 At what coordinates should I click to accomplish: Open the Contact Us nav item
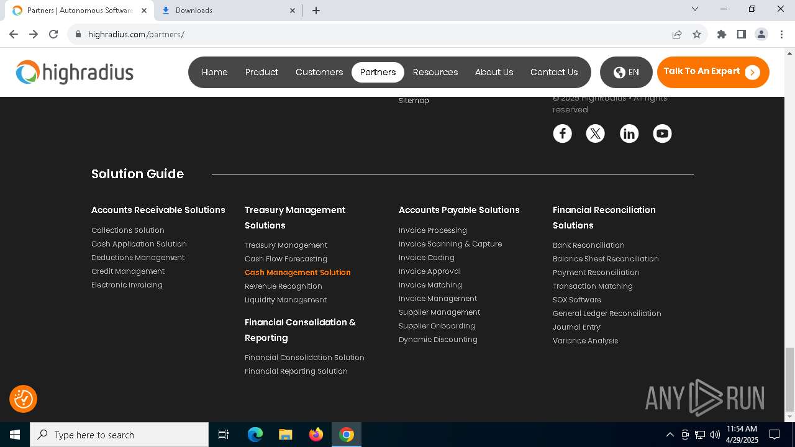pyautogui.click(x=554, y=72)
